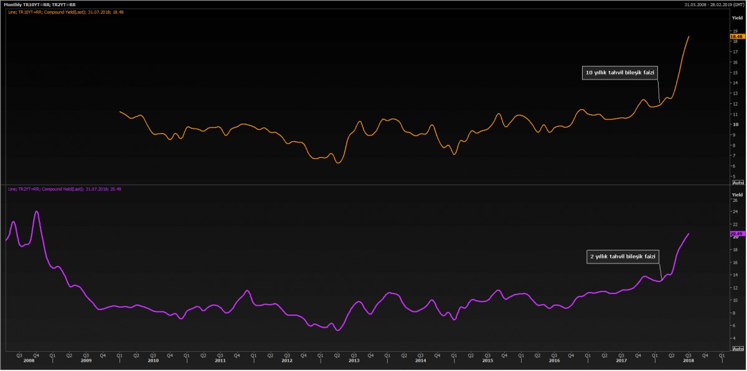
Task: Click the Yield axis label of upper pane
Action: pyautogui.click(x=737, y=19)
